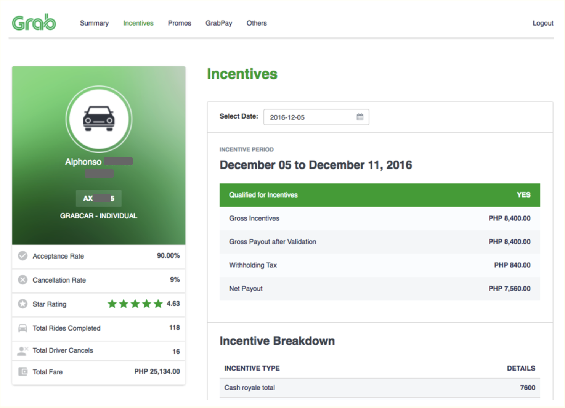Click the Cancellation Rate label

(59, 280)
